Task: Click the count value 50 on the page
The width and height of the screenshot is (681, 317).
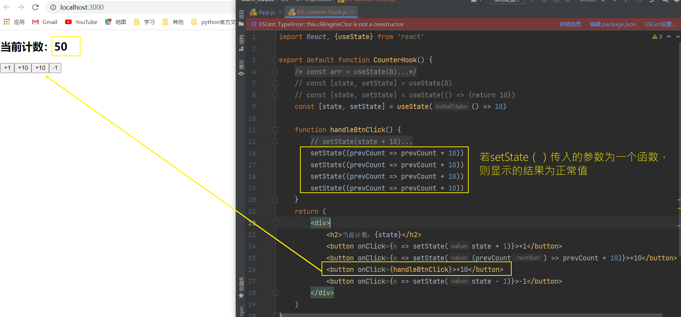Action: click(x=61, y=46)
